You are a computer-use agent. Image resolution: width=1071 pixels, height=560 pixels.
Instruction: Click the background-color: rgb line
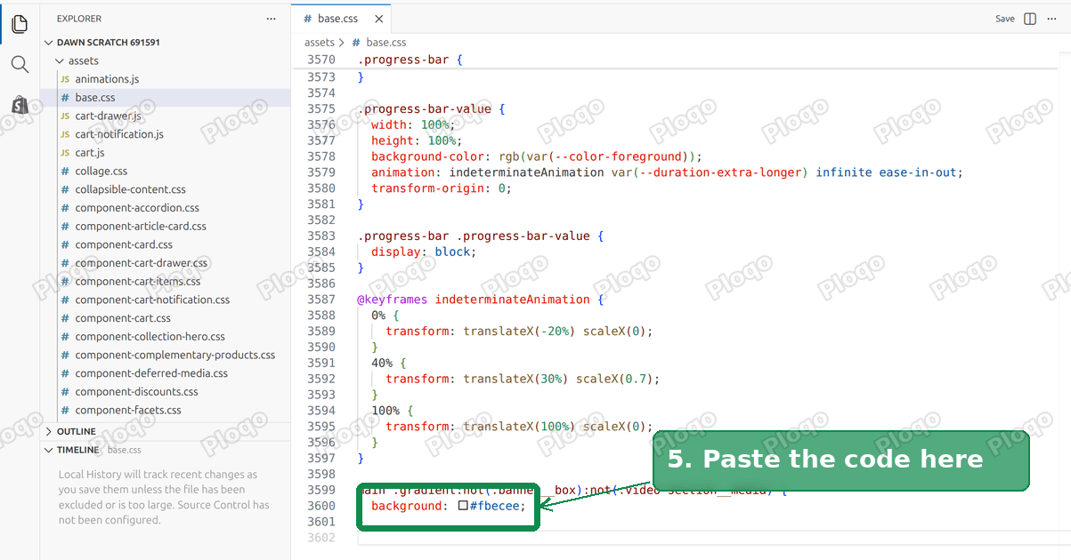(x=537, y=156)
